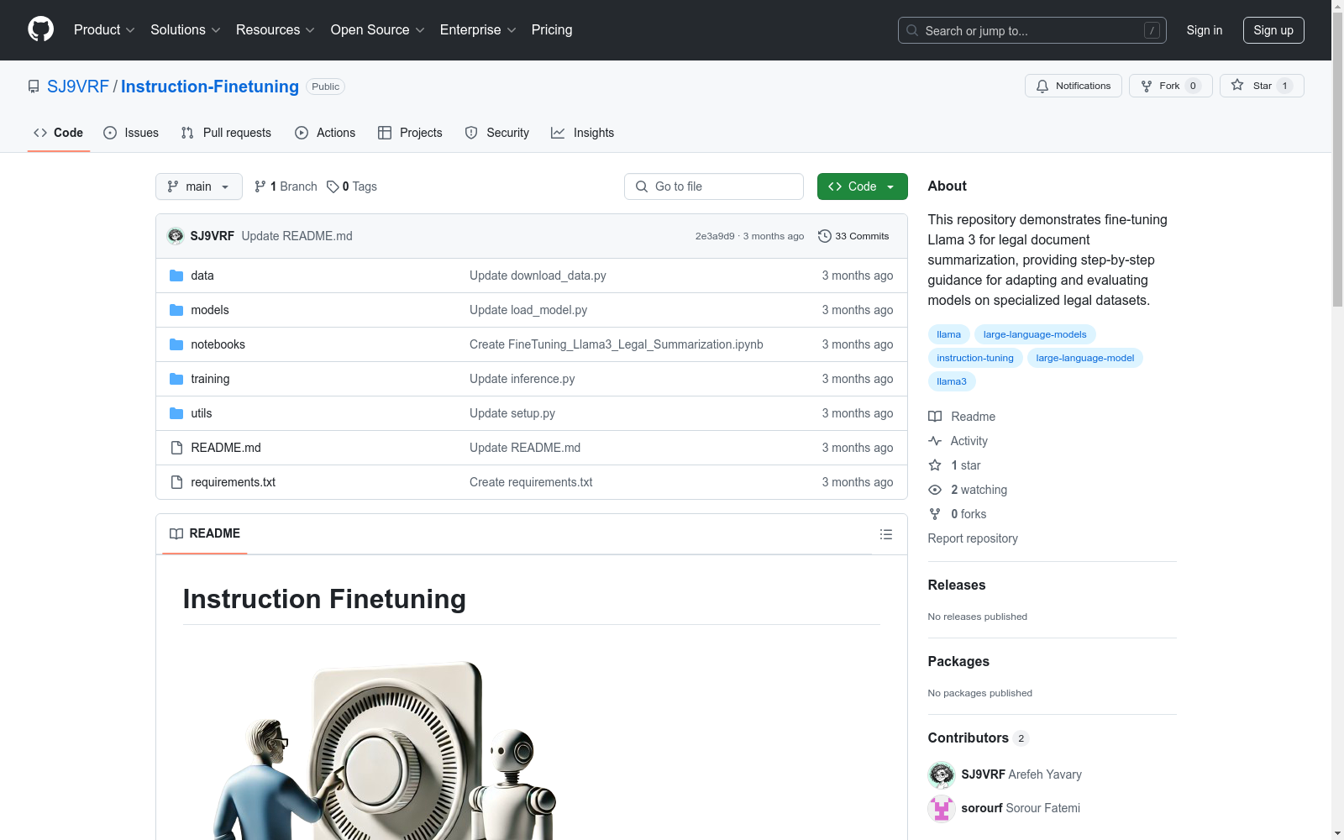This screenshot has width=1344, height=840.
Task: Click the utils folder icon
Action: coord(176,413)
